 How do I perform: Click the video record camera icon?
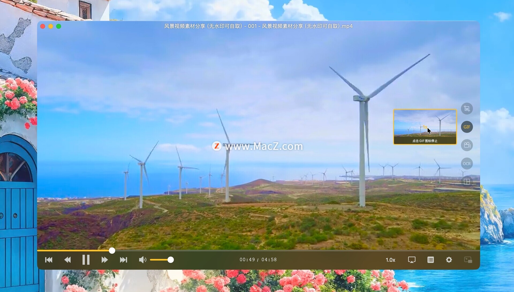(467, 145)
